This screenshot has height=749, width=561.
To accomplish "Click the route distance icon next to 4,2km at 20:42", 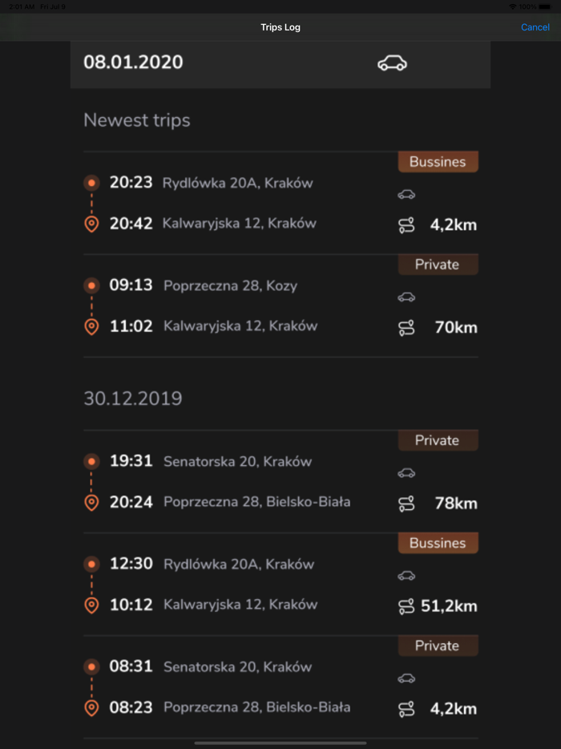I will pyautogui.click(x=406, y=225).
